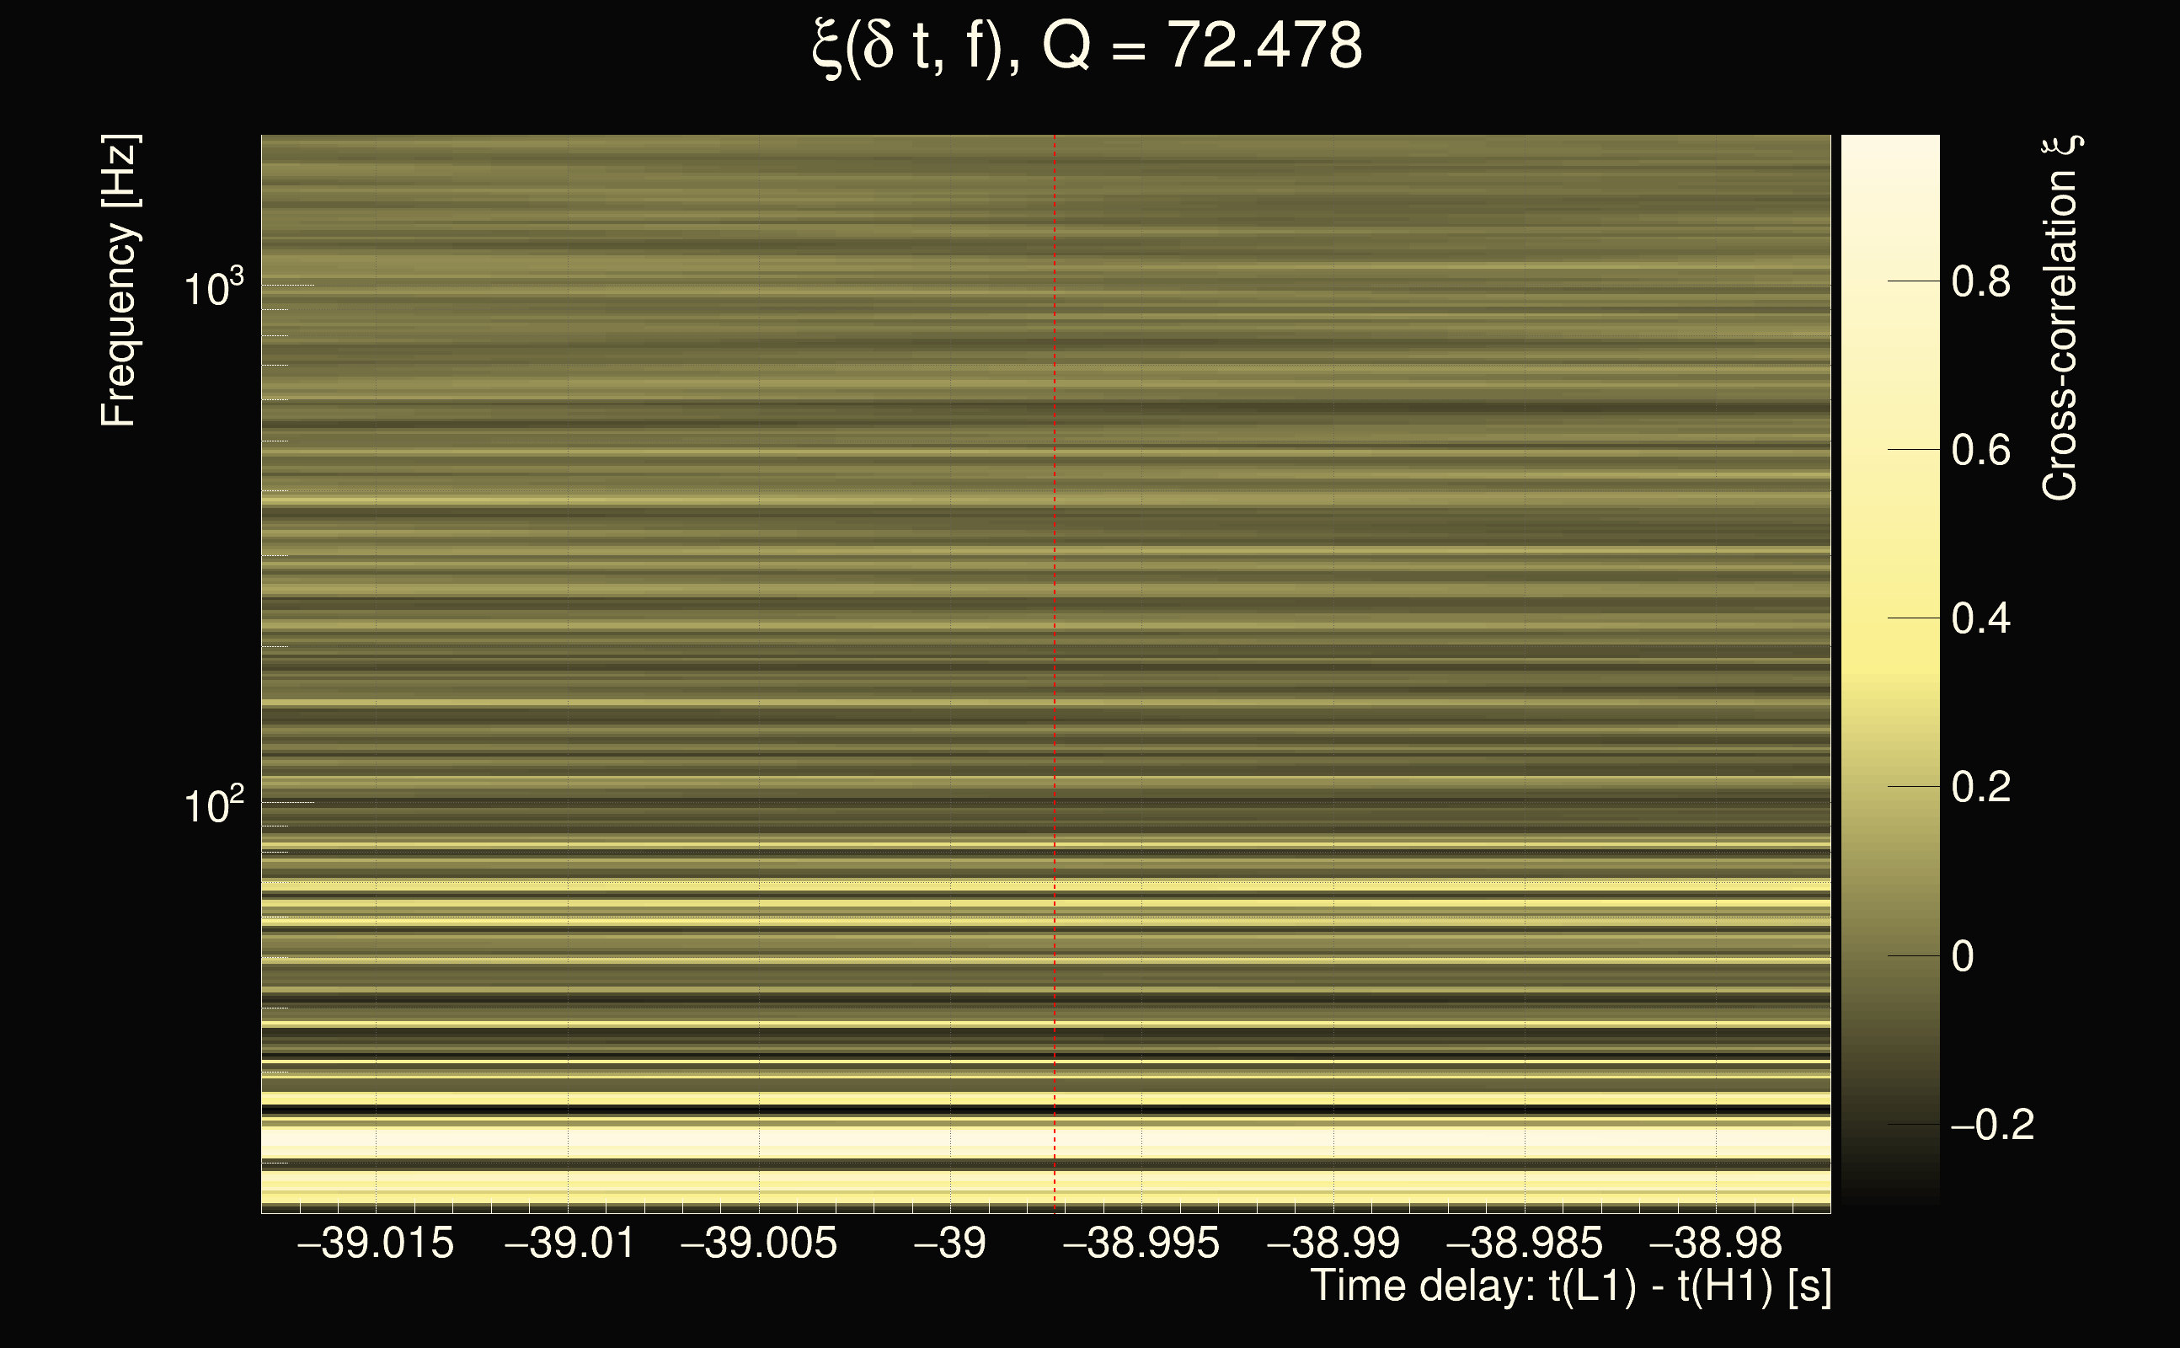Click the -38.985 time delay tick label
The width and height of the screenshot is (2180, 1348).
[1524, 1243]
